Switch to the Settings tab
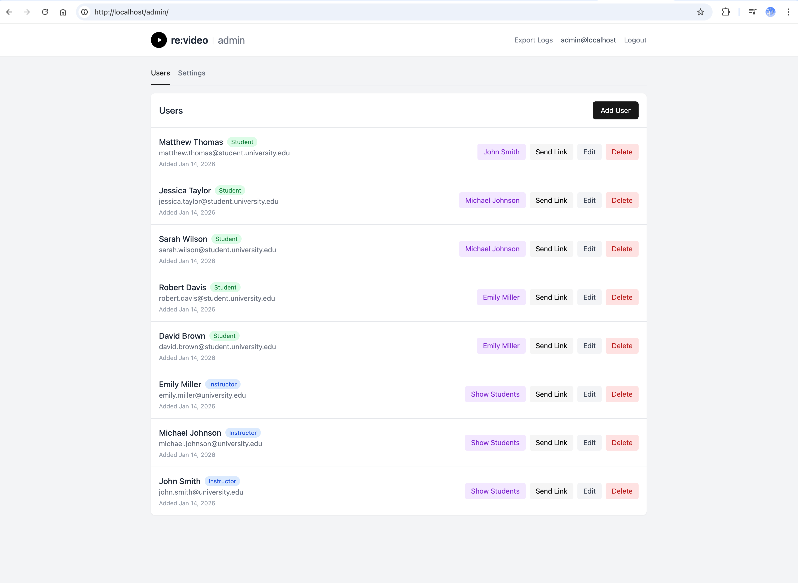Image resolution: width=798 pixels, height=583 pixels. point(192,73)
